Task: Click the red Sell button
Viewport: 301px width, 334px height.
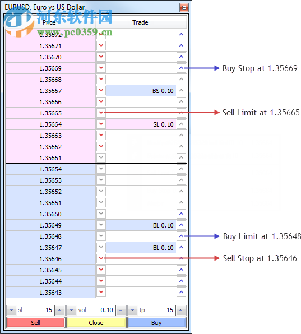Action: click(36, 323)
